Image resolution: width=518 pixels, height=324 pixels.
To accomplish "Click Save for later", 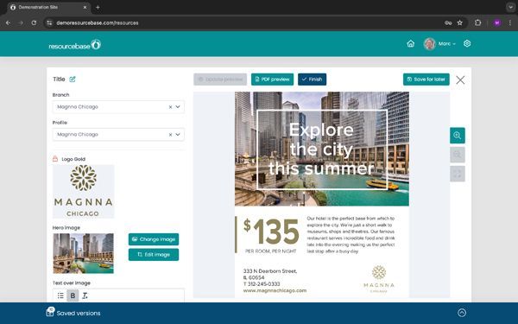I will (x=426, y=79).
